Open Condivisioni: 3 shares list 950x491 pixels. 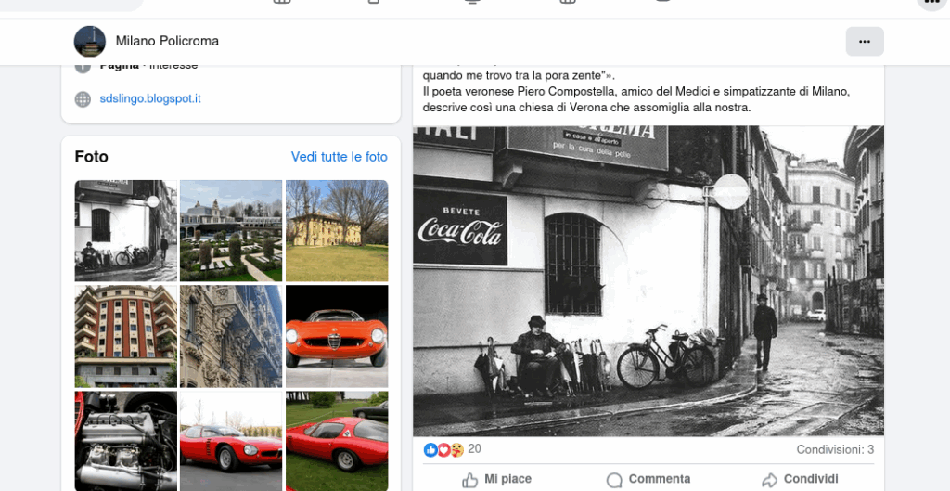pyautogui.click(x=835, y=450)
